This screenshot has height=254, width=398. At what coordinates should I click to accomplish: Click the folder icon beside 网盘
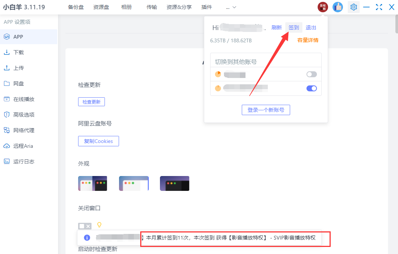click(7, 84)
